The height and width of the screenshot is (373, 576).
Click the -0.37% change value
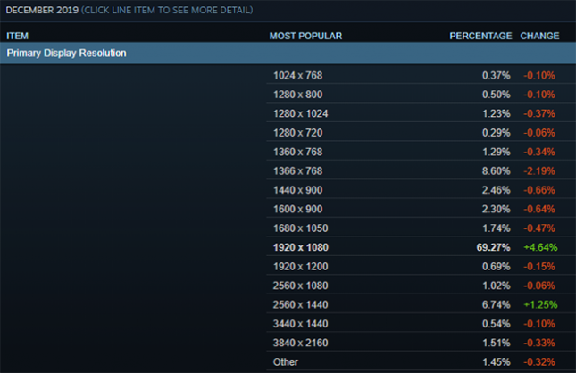(x=539, y=114)
